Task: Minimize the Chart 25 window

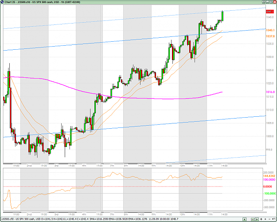Action: tap(267, 2)
